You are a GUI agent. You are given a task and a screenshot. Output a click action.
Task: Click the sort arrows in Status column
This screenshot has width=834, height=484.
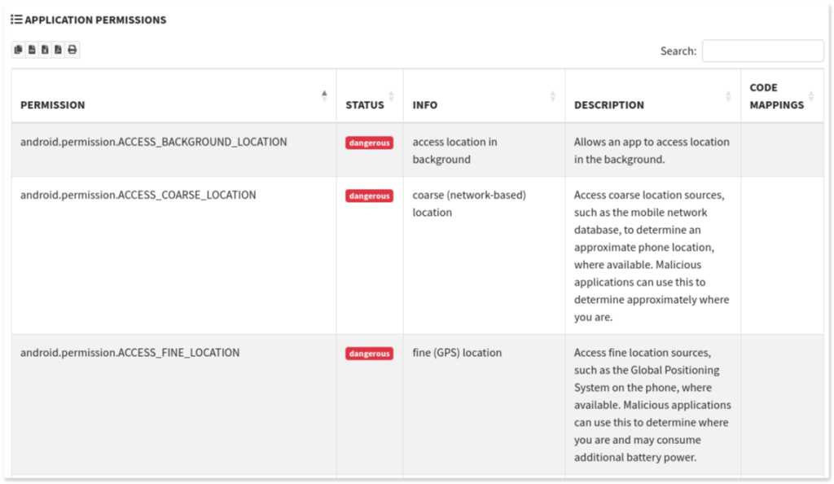click(391, 95)
